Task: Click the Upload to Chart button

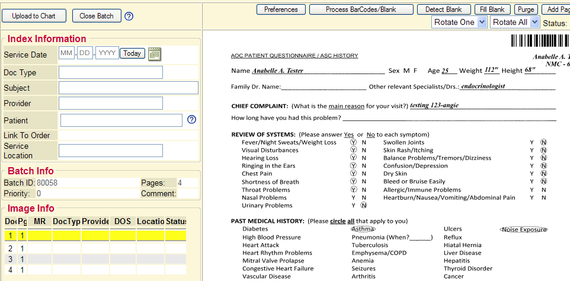Action: 34,16
